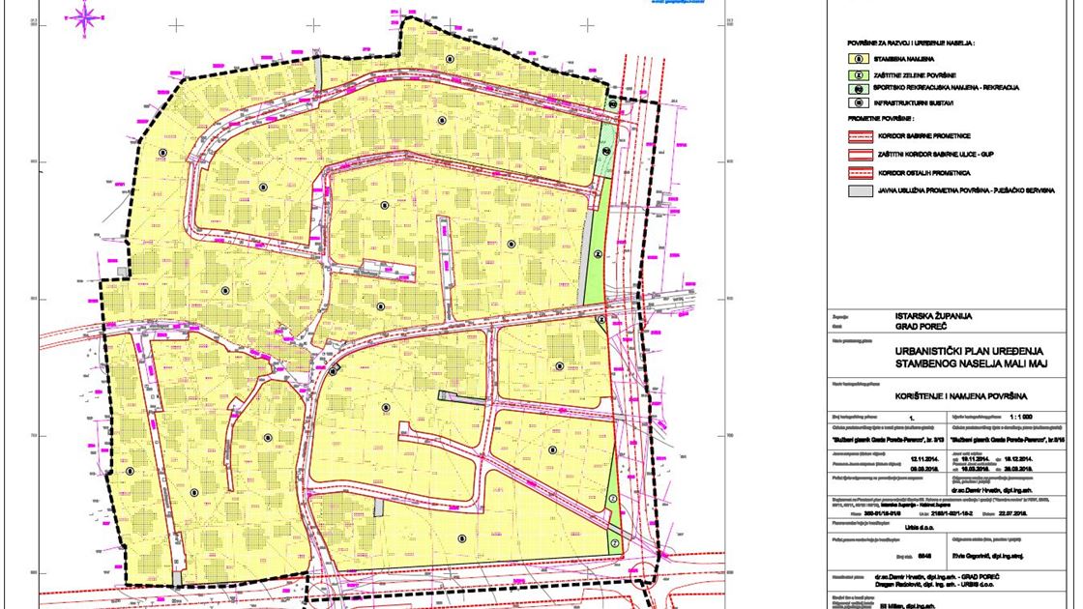
Task: Click the Koridor Sabirne Prometnice legend symbol
Action: click(859, 136)
